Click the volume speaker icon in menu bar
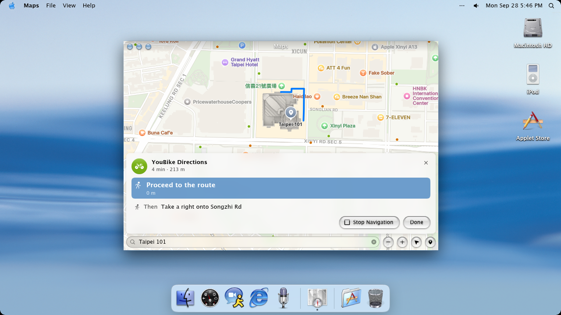The image size is (561, 315). (476, 6)
